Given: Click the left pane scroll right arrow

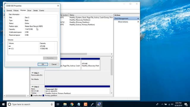Looking at the screenshot, I should click(28, 96).
